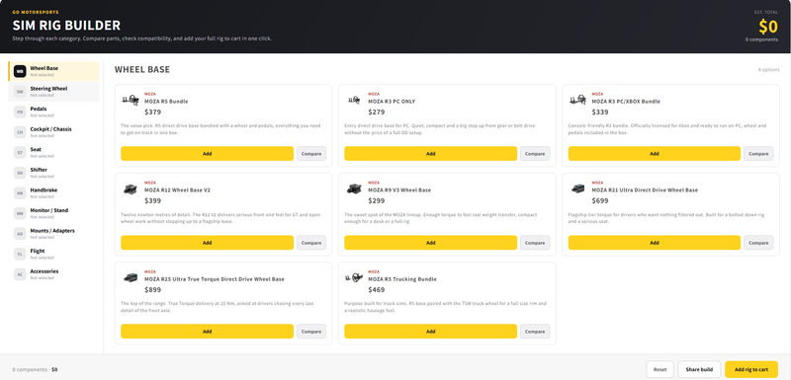Compare the MOZA R5 Trucking Bundle
The height and width of the screenshot is (380, 791).
535,332
